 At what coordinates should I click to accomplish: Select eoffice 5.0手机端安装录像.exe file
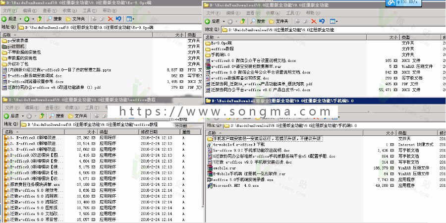[x=240, y=180]
